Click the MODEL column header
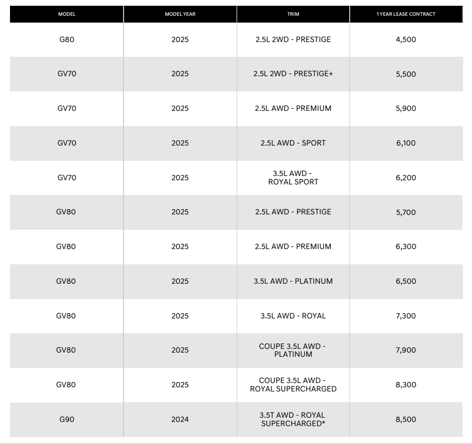 (67, 14)
